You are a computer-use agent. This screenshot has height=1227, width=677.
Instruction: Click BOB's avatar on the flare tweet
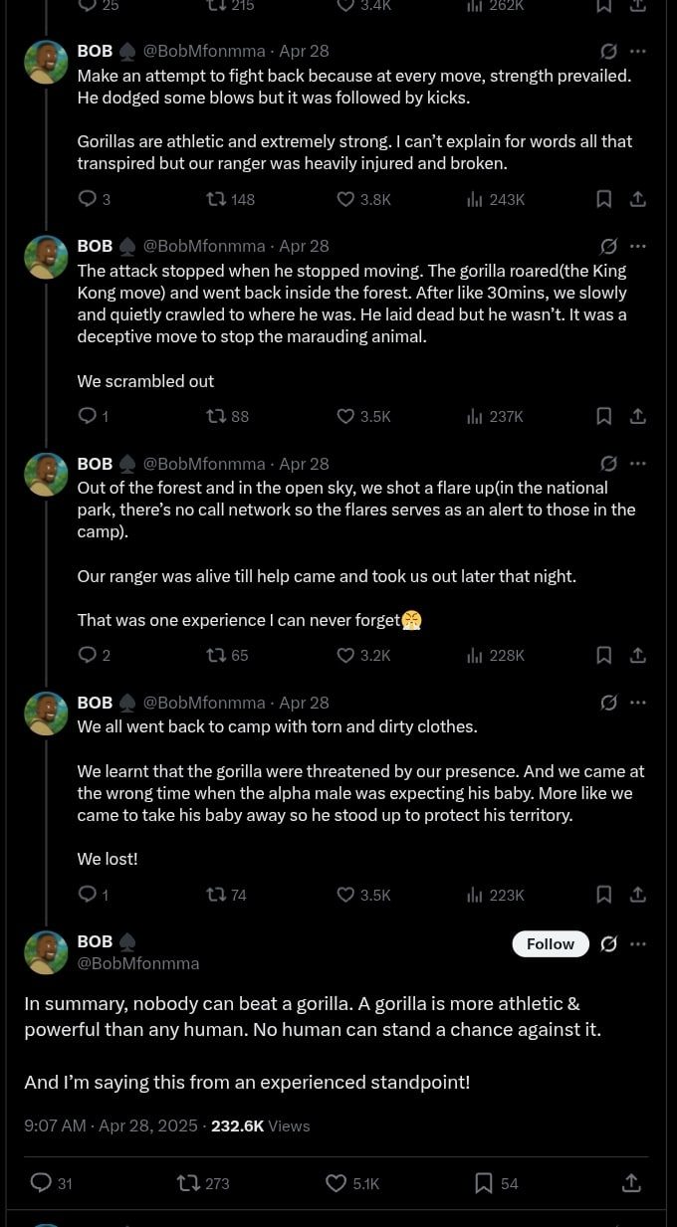click(x=46, y=475)
